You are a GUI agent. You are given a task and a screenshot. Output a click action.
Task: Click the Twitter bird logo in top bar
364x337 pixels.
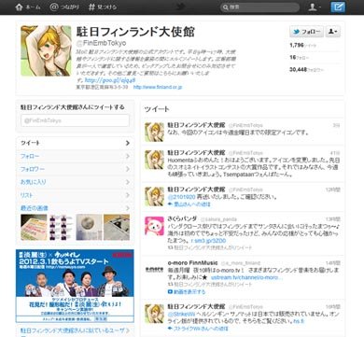point(180,7)
